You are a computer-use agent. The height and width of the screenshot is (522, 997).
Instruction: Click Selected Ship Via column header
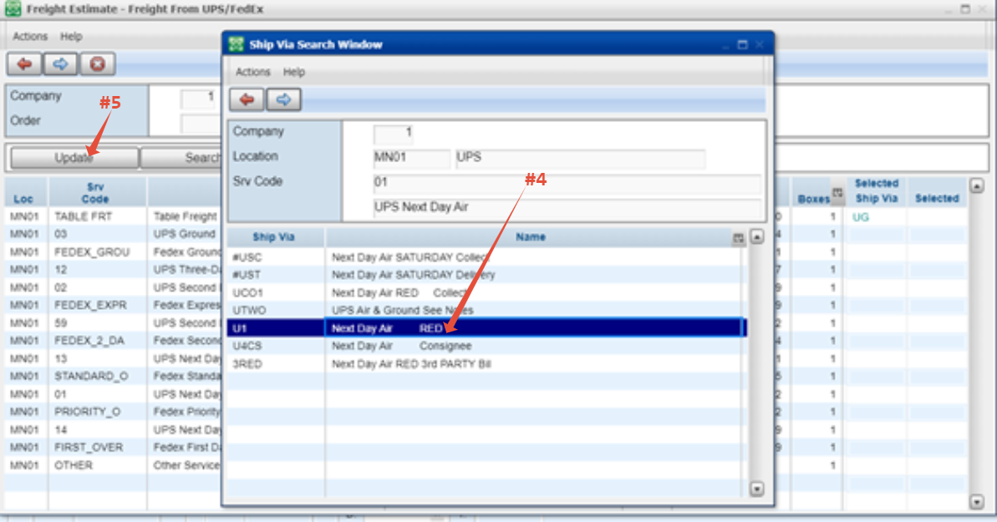[876, 190]
